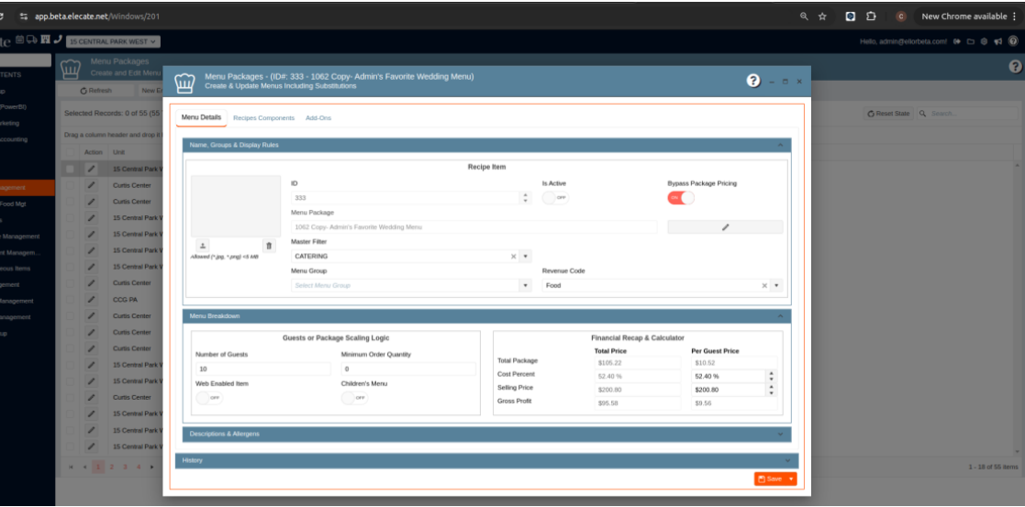Expand the Descriptions & Allergens section
The image size is (1025, 507).
point(780,434)
